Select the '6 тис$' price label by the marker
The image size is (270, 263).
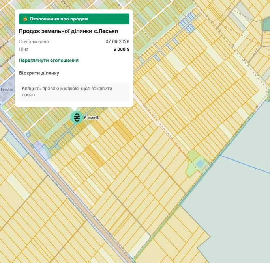[91, 117]
